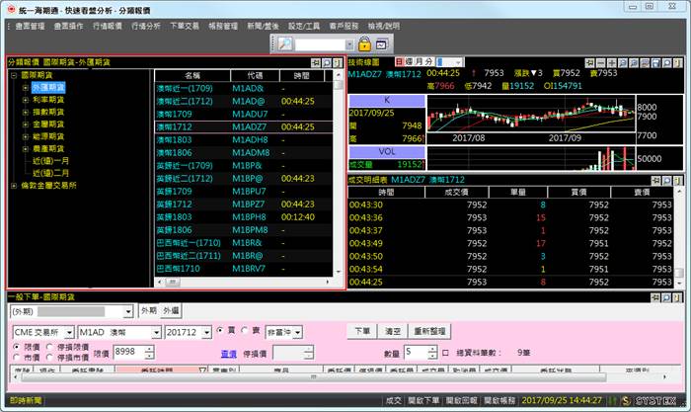Click the magnifier search icon in the toolbar

pyautogui.click(x=285, y=44)
